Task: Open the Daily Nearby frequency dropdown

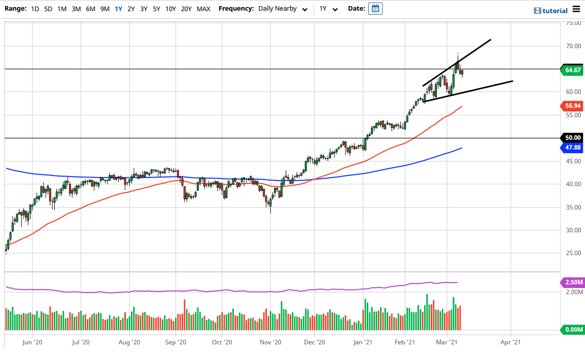Action: coord(277,9)
